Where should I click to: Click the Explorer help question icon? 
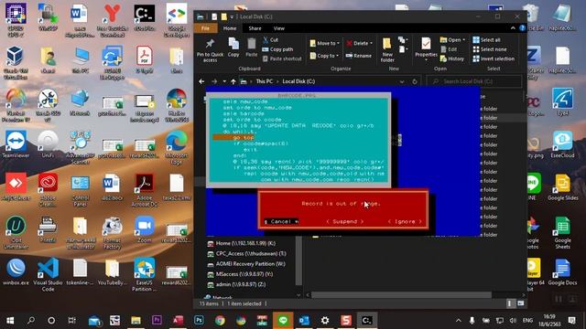tap(522, 28)
